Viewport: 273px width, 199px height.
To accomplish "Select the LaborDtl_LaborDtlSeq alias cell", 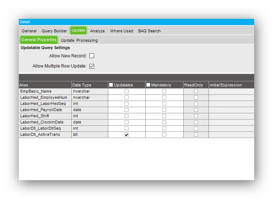I will (x=45, y=128).
